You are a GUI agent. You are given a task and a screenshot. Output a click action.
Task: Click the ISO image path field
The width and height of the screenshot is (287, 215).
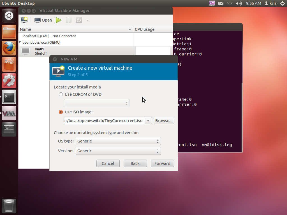point(104,121)
